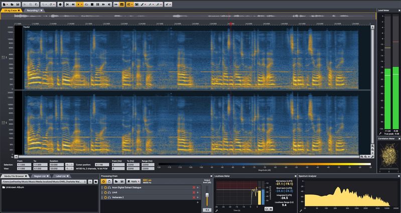Click the Loudness Meter wrench settings icon
This screenshot has height=213, width=401.
point(216,210)
